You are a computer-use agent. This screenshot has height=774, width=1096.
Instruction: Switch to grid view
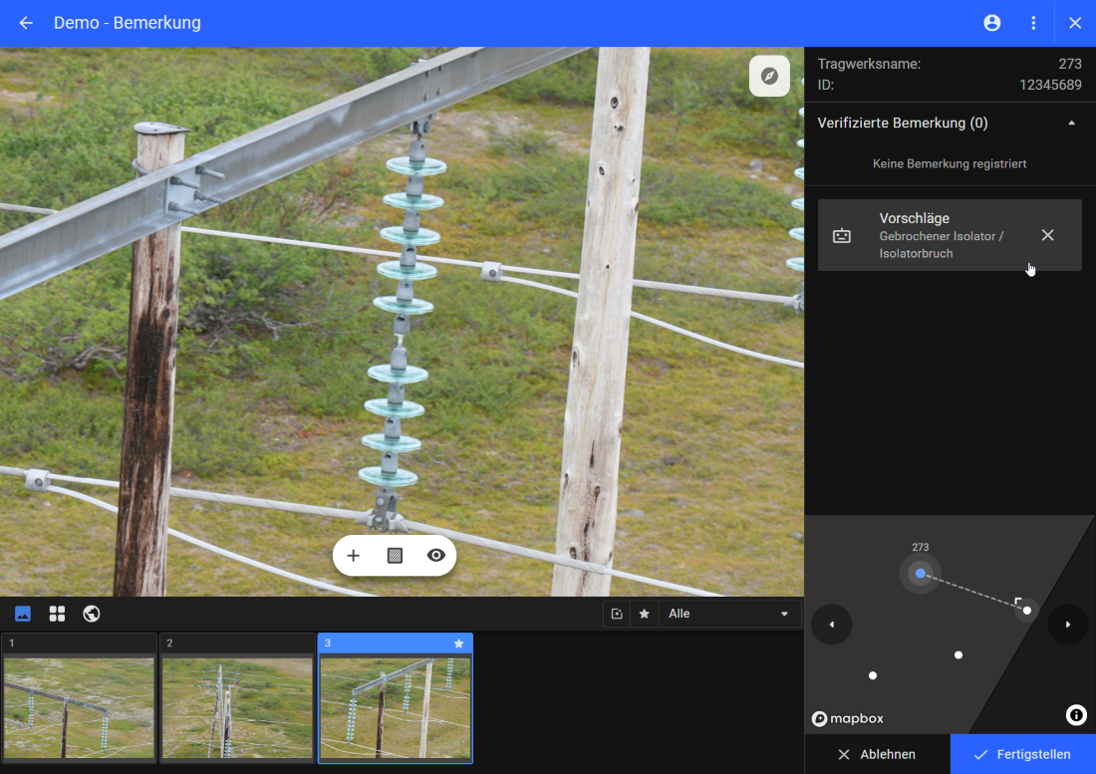tap(57, 614)
